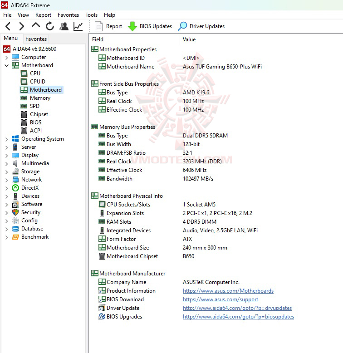Select the BIOS chip icon in tree
The height and width of the screenshot is (353, 343).
click(x=24, y=123)
